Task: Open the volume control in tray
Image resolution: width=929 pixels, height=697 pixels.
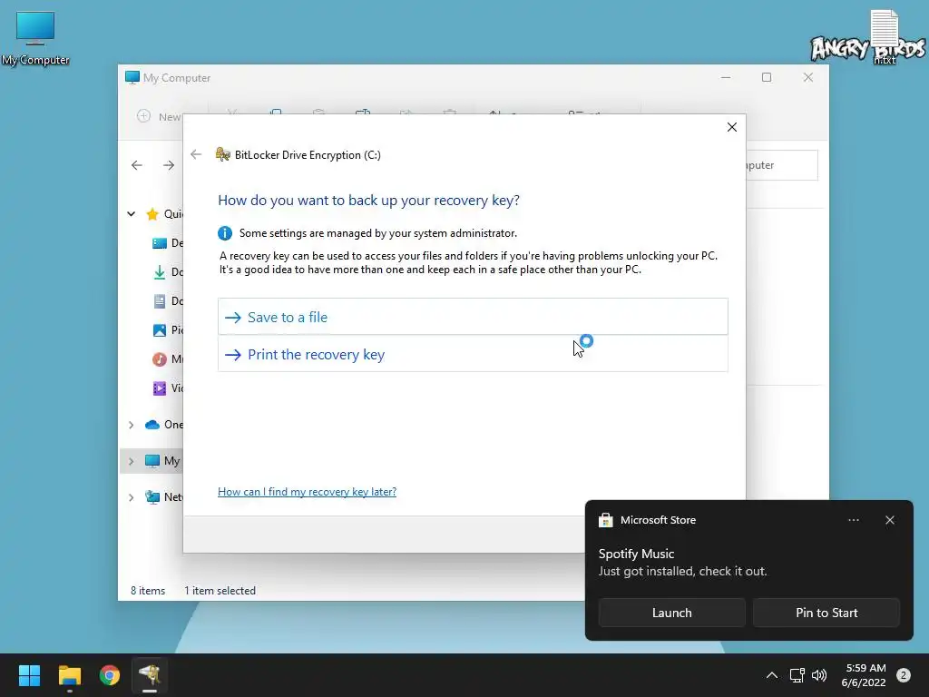Action: (x=819, y=675)
